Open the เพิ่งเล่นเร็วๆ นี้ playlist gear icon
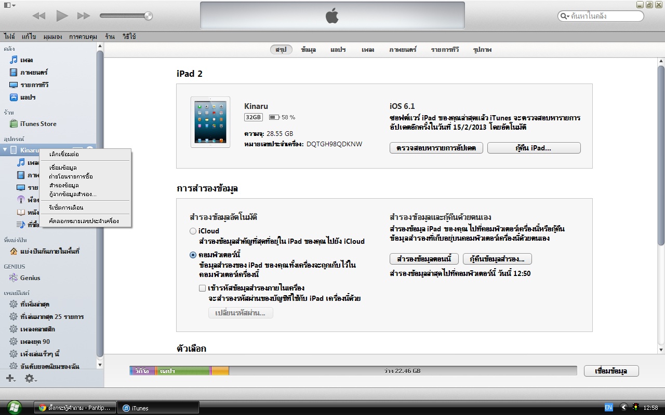This screenshot has width=665, height=415. click(x=14, y=354)
